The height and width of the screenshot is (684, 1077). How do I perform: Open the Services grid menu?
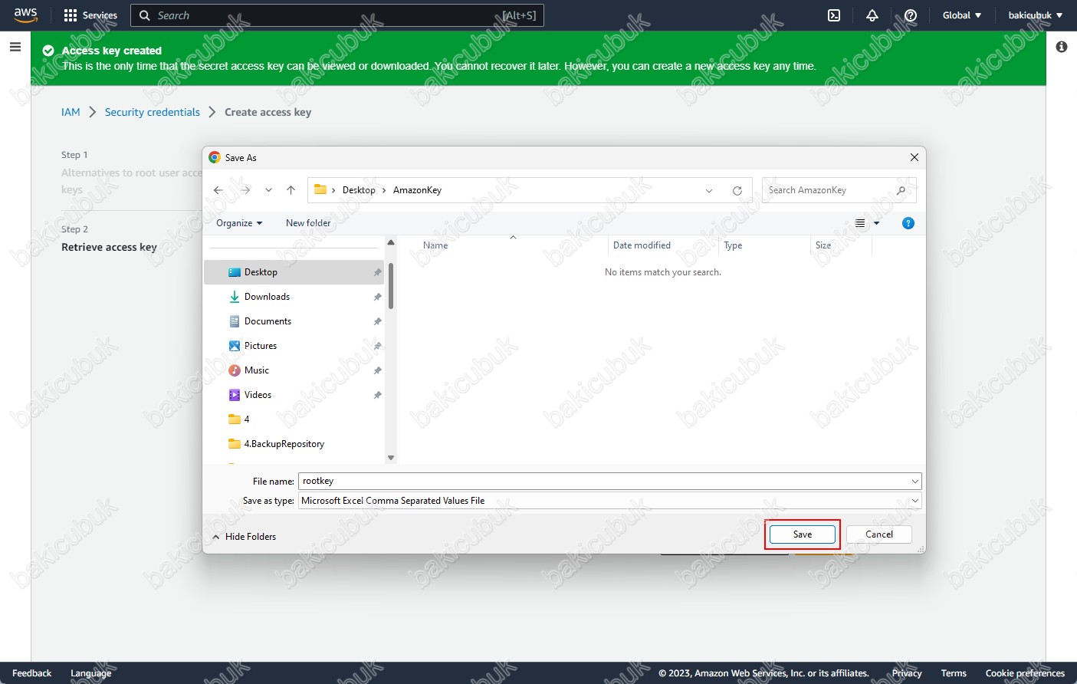tap(90, 15)
